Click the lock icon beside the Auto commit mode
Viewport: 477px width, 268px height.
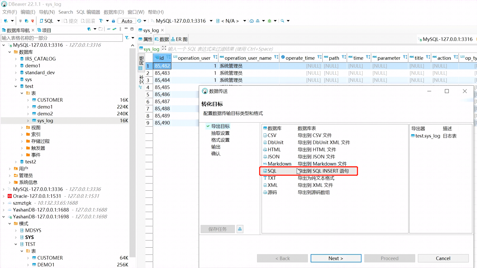click(113, 21)
